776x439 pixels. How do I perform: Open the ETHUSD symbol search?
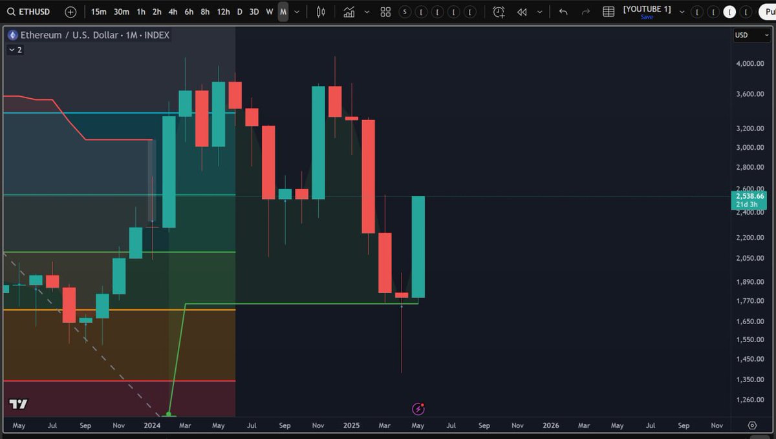pos(29,12)
